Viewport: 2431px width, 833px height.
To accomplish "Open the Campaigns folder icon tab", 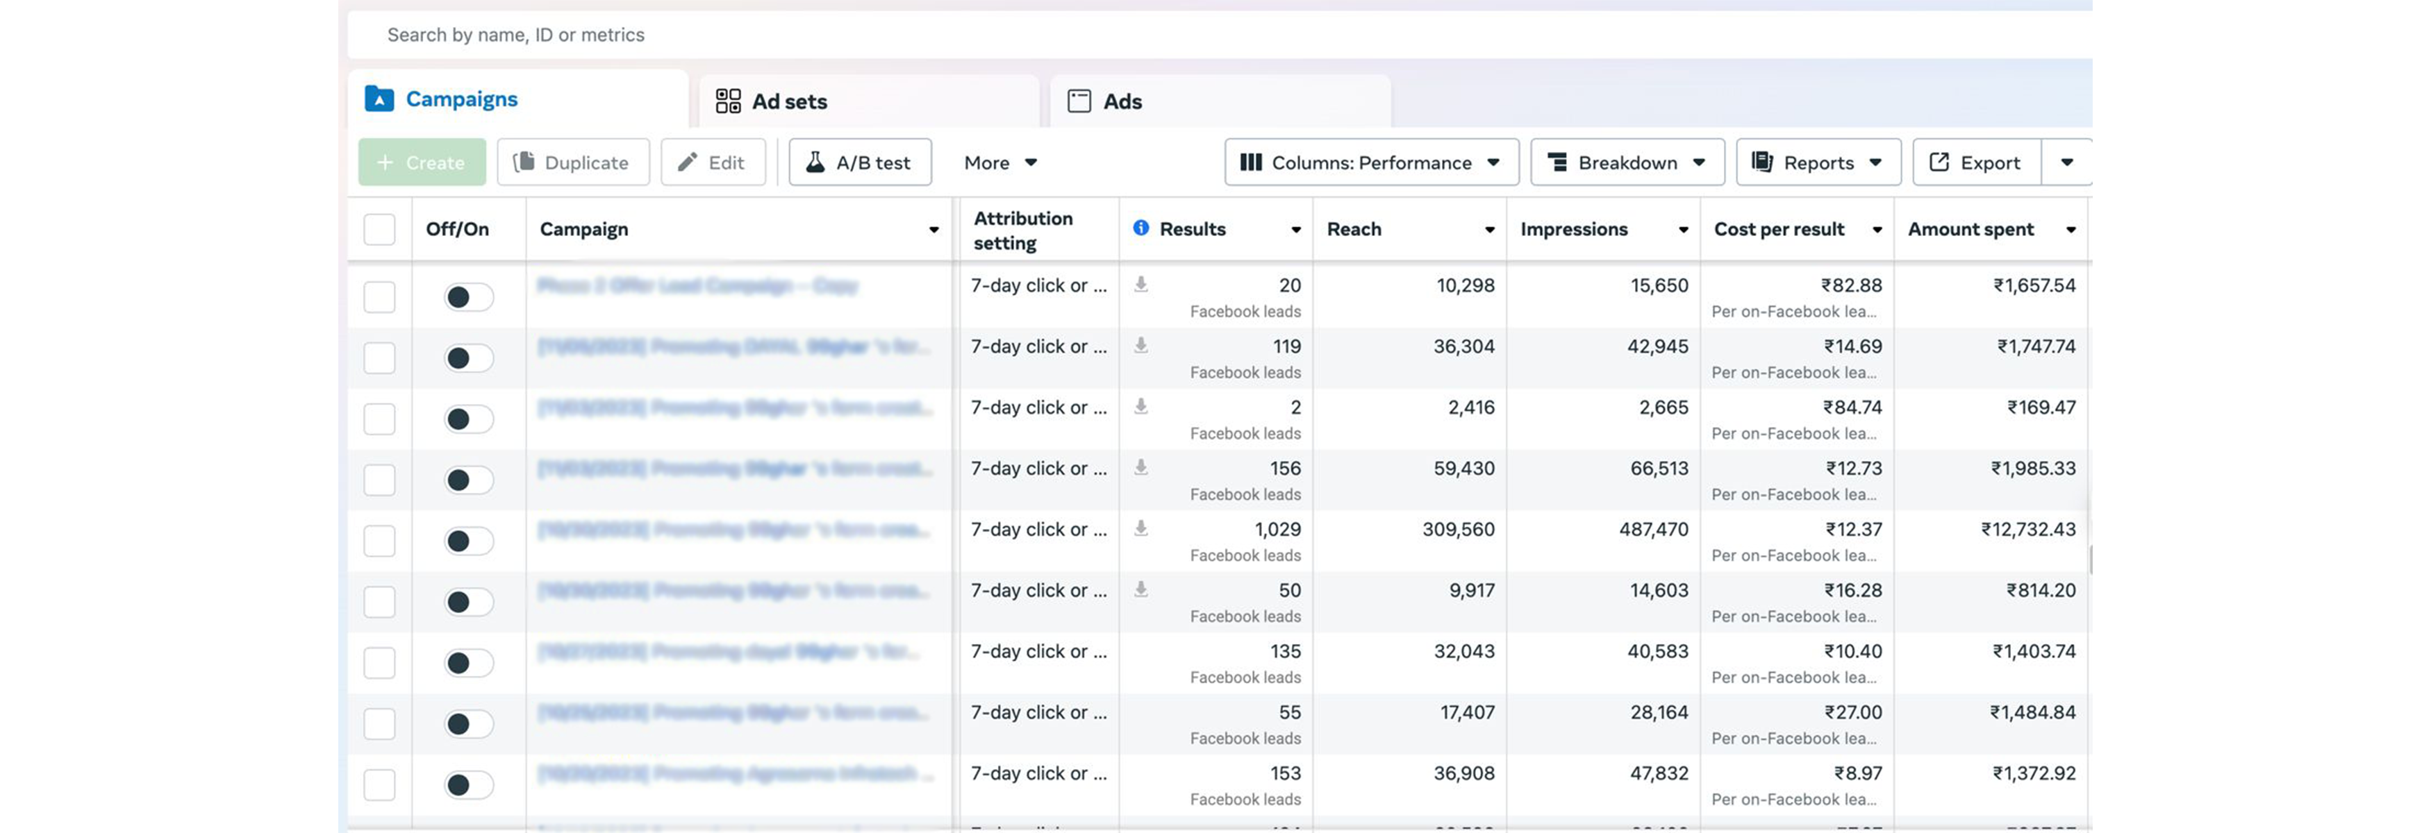I will tap(379, 98).
